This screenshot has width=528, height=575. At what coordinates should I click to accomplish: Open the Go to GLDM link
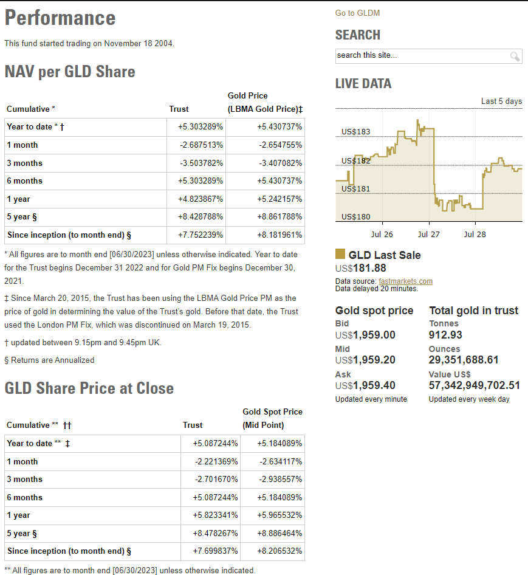click(x=357, y=13)
